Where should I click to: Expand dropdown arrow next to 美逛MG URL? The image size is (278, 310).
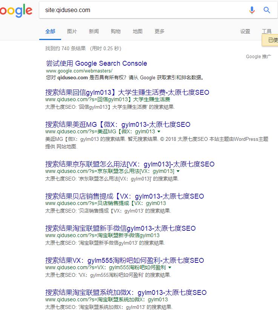159,131
